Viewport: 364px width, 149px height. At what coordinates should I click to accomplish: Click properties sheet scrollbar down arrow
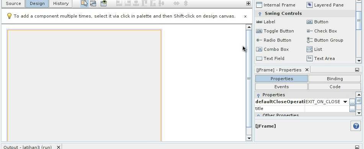click(359, 113)
